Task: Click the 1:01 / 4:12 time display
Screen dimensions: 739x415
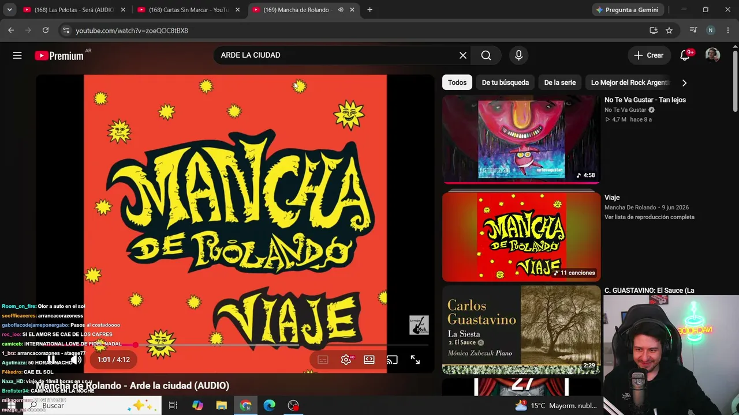Action: click(114, 360)
